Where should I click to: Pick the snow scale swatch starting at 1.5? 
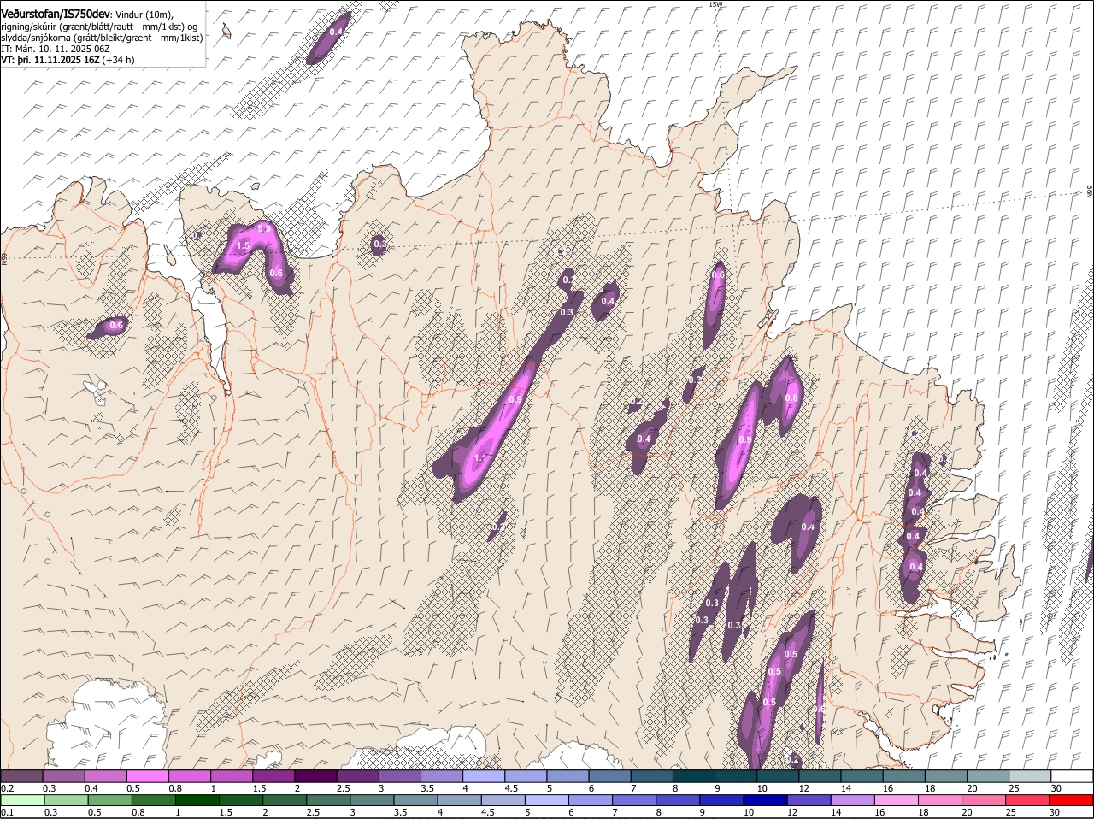pos(273,776)
